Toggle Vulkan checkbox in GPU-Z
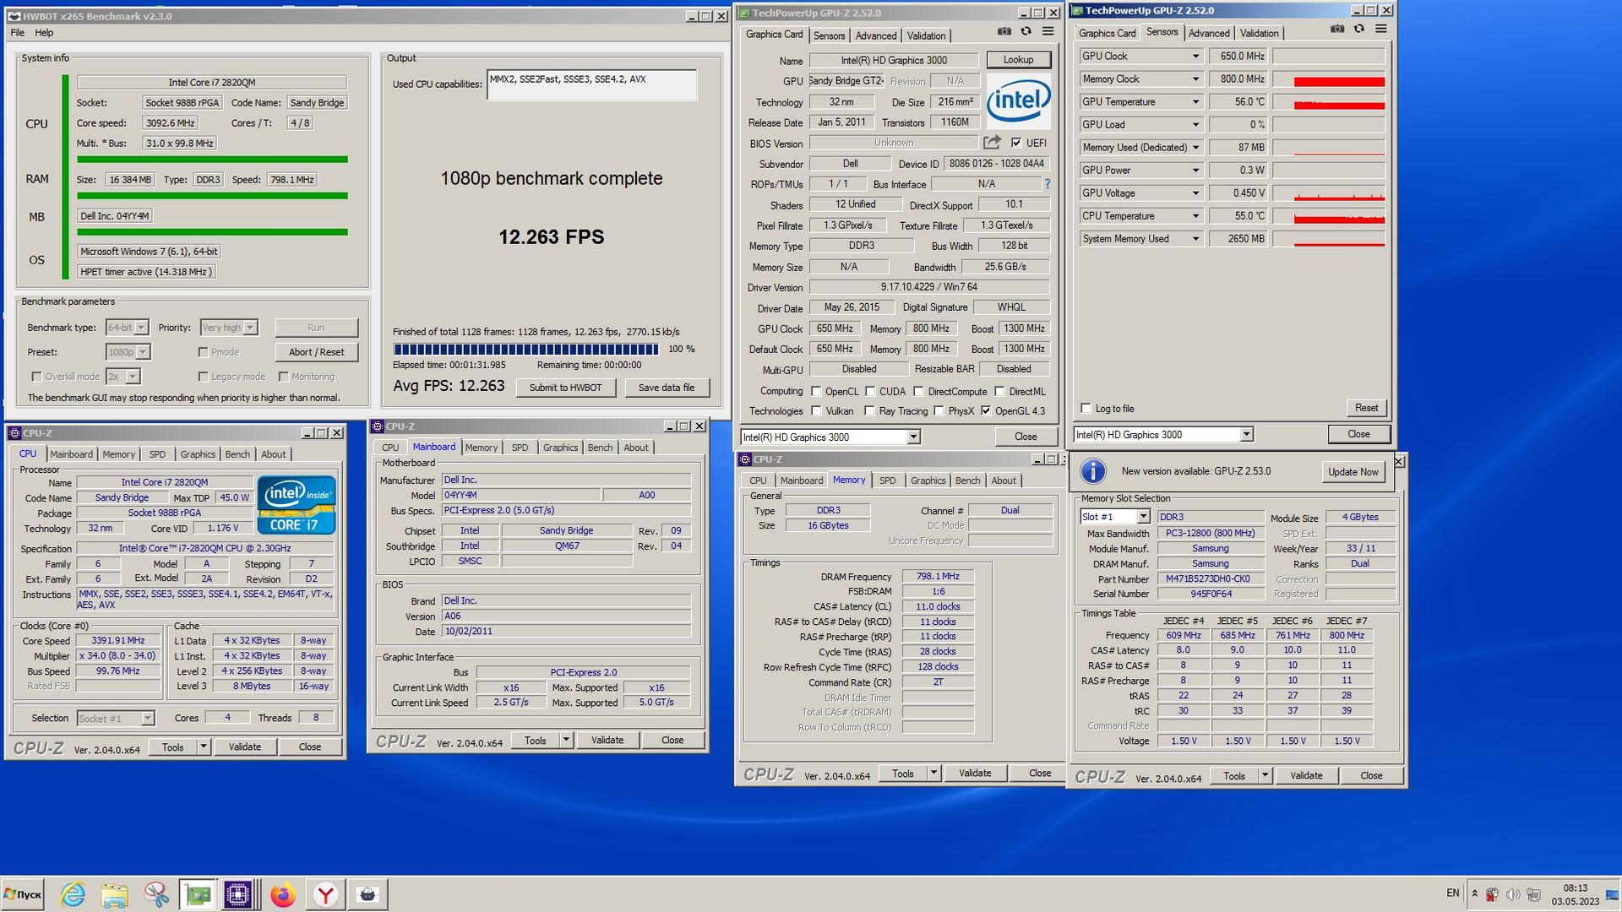 click(816, 411)
